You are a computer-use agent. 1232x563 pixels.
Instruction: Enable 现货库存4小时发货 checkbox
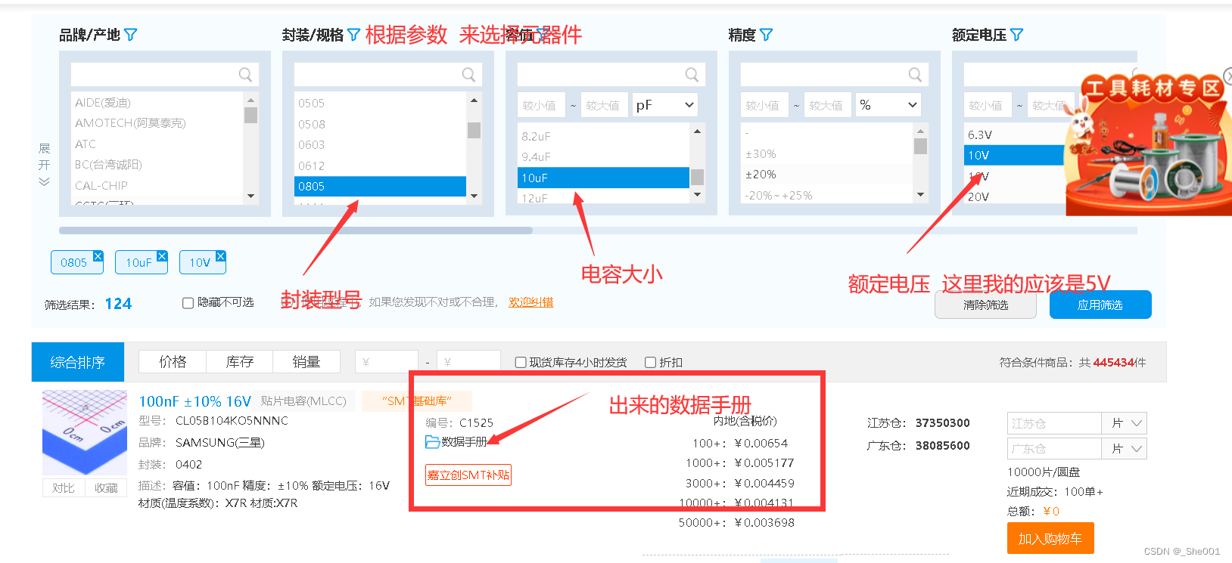(521, 363)
